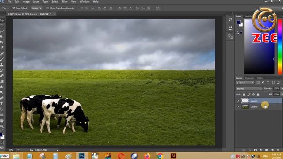This screenshot has height=159, width=283.
Task: Open Auto-Select Group dropdown
Action: click(x=36, y=8)
